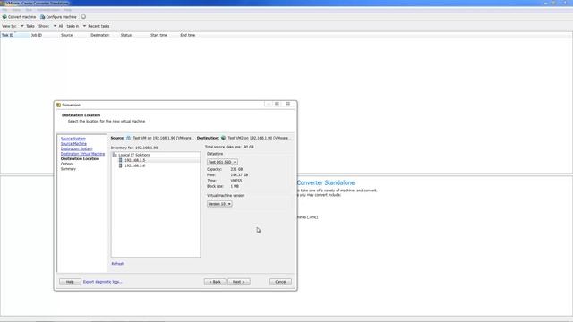Open the Help menu in menu bar

click(x=68, y=10)
